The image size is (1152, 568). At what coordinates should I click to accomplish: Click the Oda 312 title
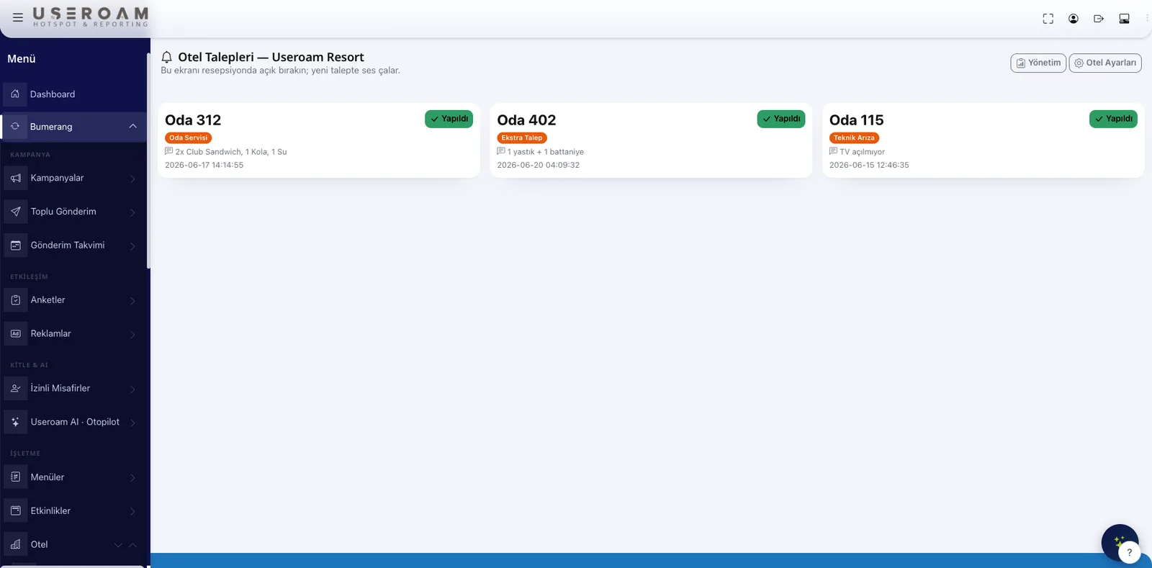[x=193, y=120]
